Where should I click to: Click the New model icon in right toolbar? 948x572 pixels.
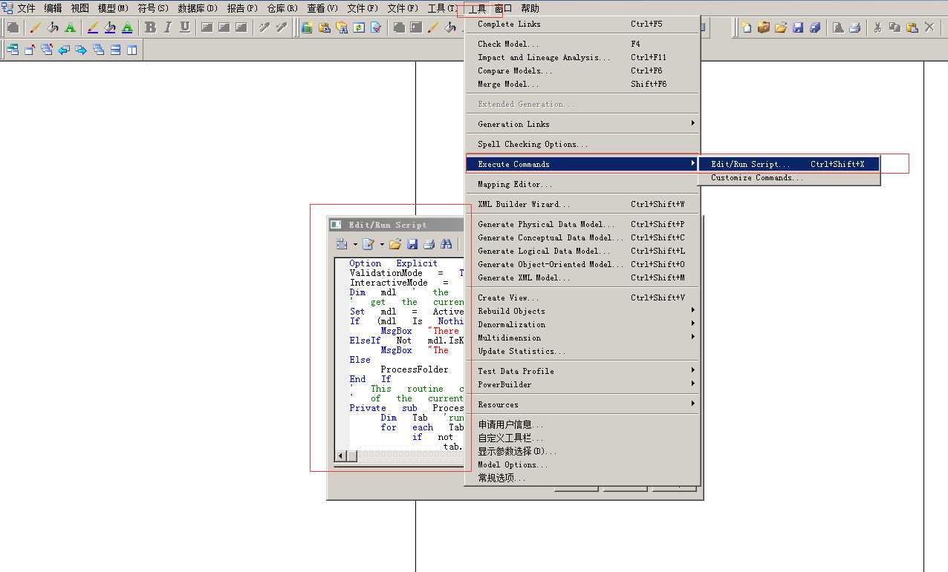tap(746, 27)
